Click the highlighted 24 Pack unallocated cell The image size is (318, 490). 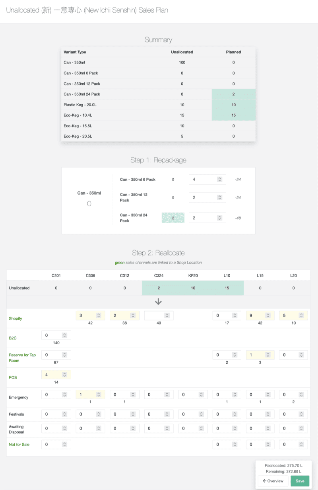(x=173, y=218)
